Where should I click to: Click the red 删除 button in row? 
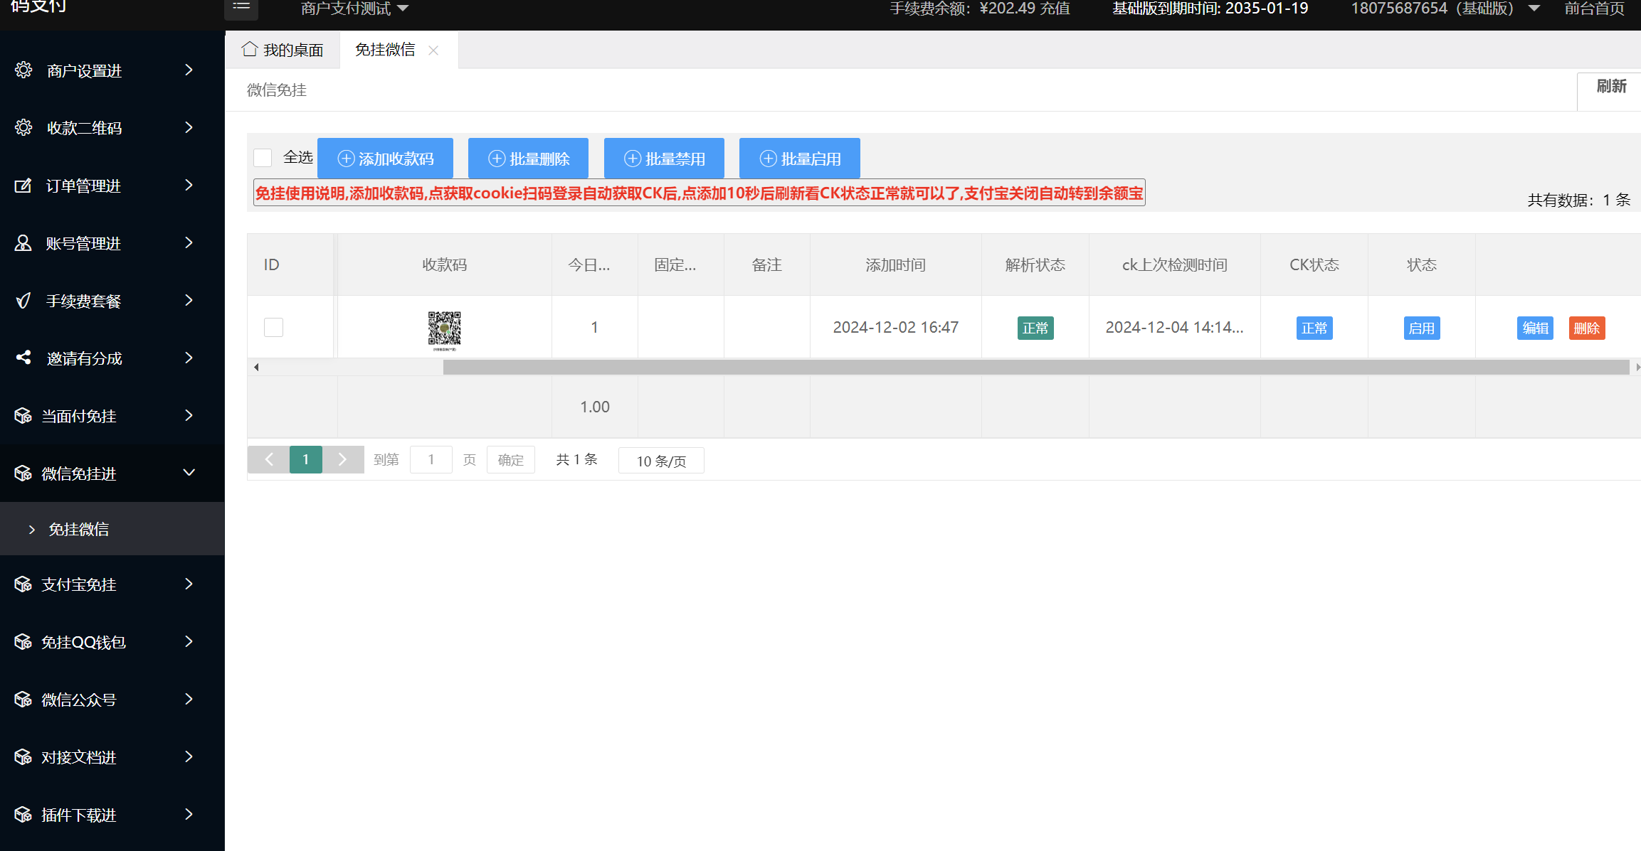coord(1586,328)
